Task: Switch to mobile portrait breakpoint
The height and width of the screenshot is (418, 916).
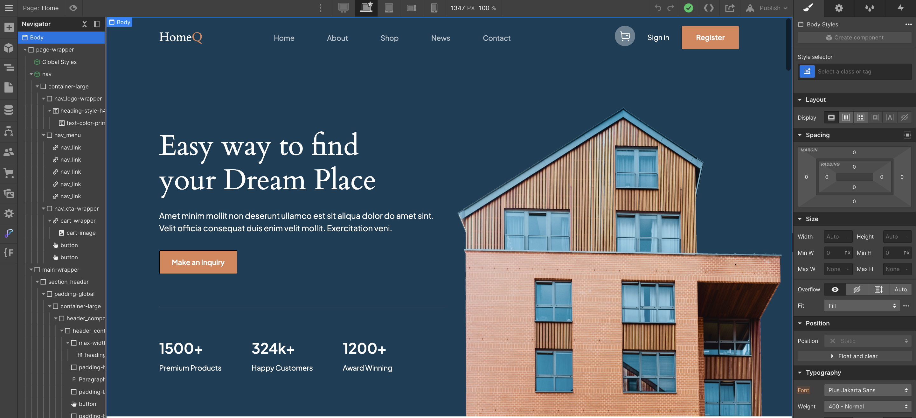Action: point(434,8)
